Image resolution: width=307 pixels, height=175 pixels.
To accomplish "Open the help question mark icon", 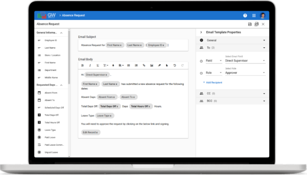I will click(x=245, y=16).
